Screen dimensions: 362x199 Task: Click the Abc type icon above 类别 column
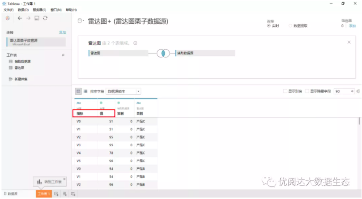coord(138,103)
